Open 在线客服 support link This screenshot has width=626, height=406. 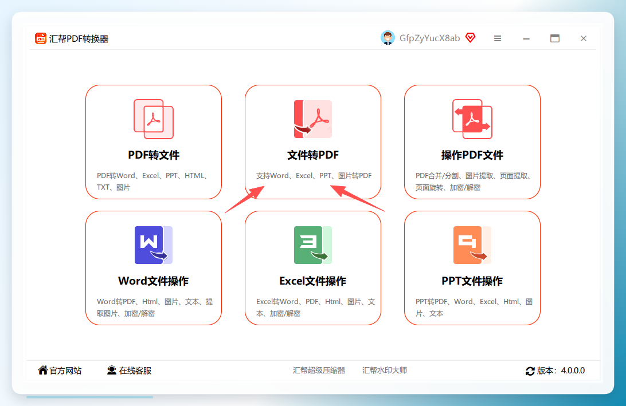pyautogui.click(x=135, y=370)
